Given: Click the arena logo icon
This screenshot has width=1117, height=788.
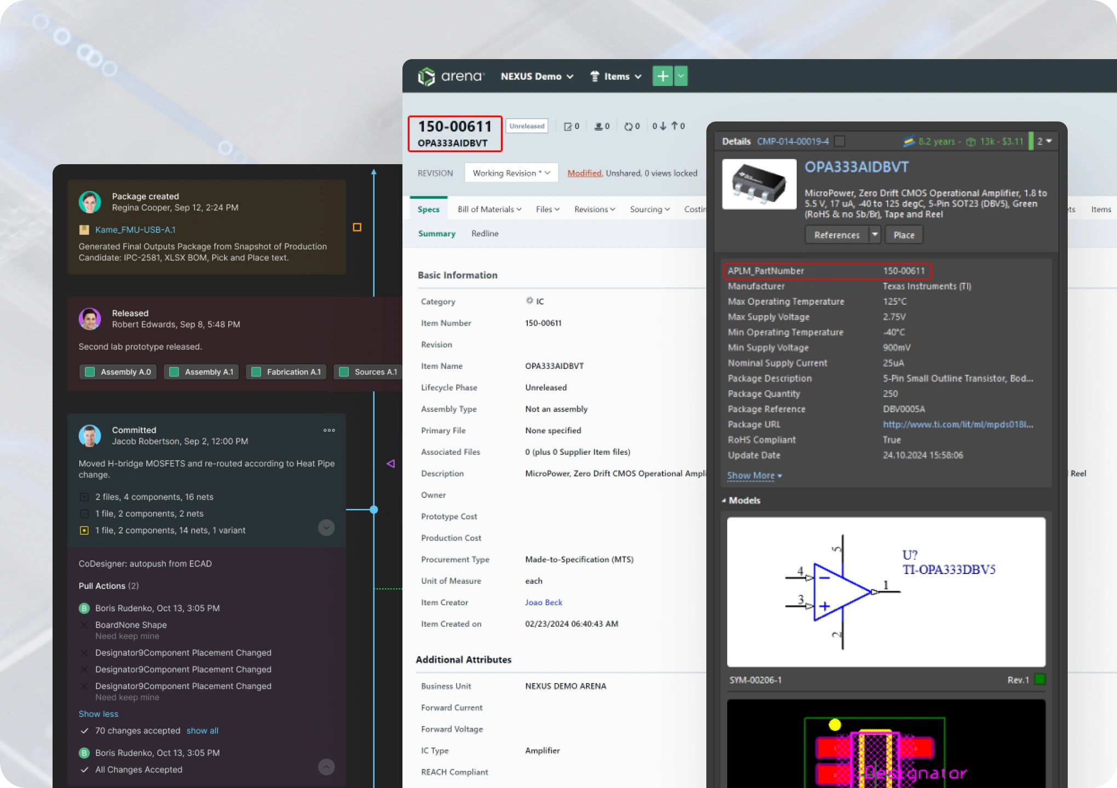Looking at the screenshot, I should click(x=426, y=77).
